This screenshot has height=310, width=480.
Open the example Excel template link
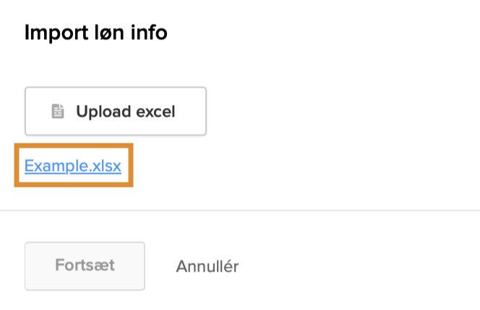tap(73, 166)
